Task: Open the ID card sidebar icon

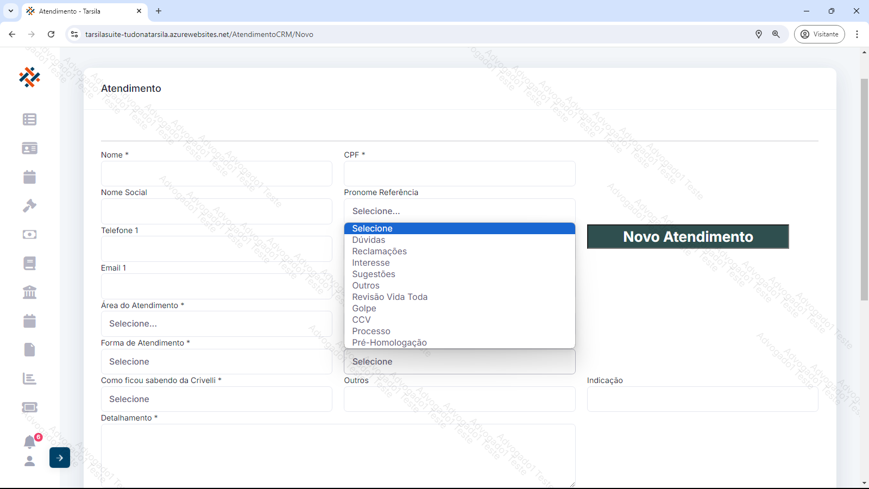Action: point(29,148)
